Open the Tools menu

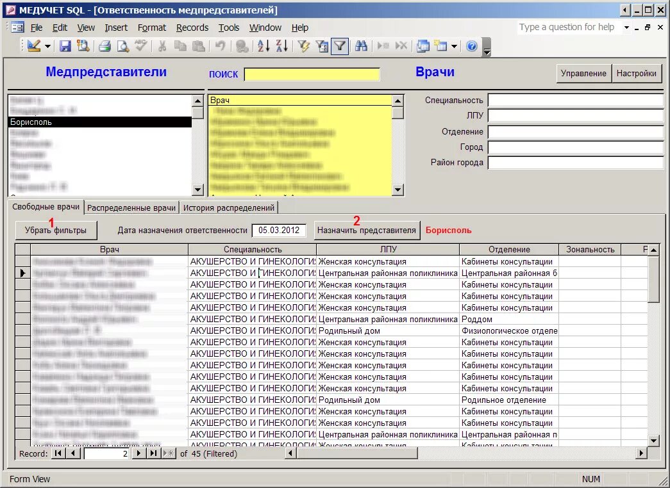click(x=229, y=28)
